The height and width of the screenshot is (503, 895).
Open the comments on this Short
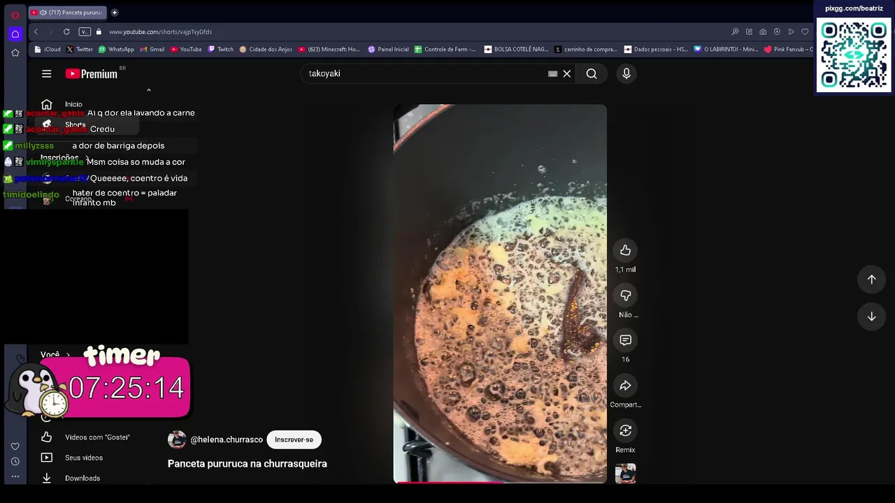[625, 340]
